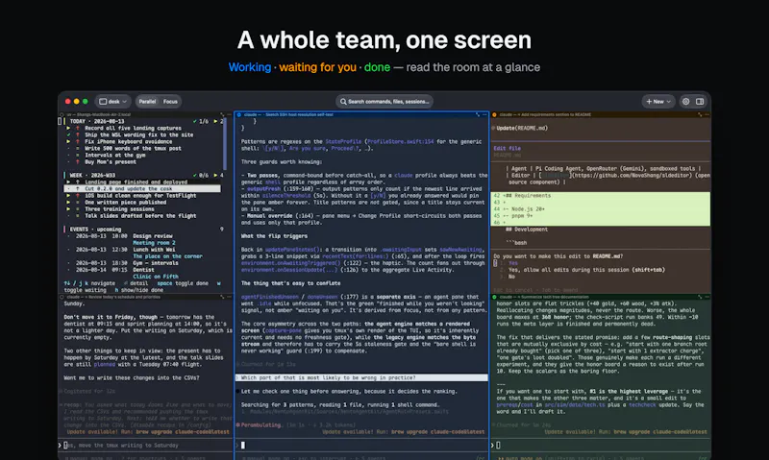Click the input prompt of the tech tree pane

click(x=600, y=446)
